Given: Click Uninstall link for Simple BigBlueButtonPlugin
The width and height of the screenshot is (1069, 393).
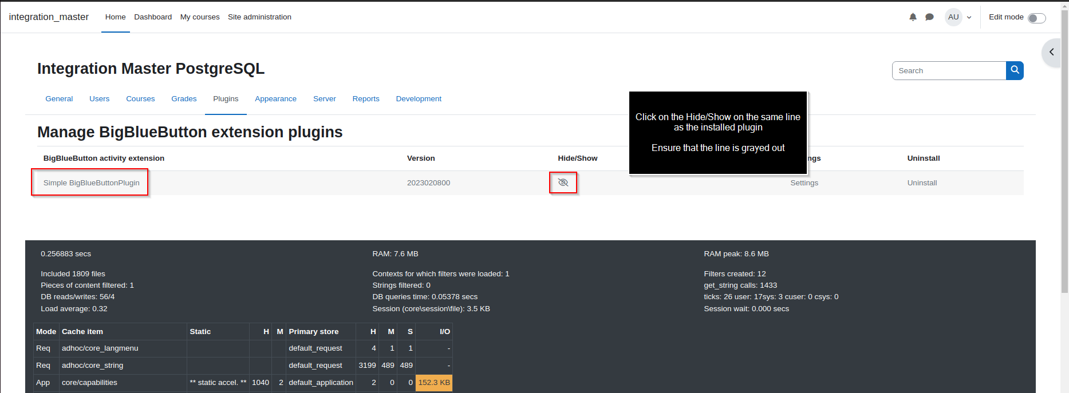Looking at the screenshot, I should [x=922, y=183].
